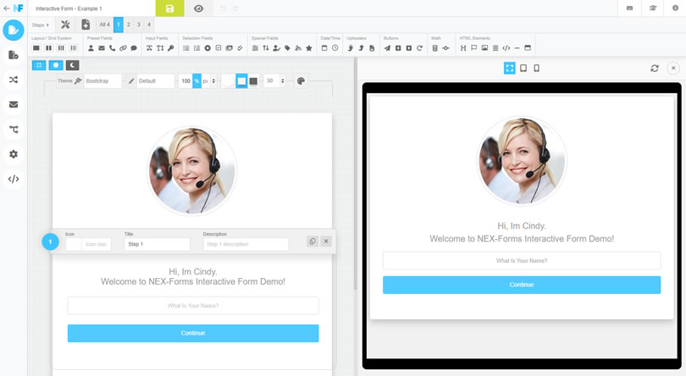Add the tags special field icon
Image resolution: width=686 pixels, height=376 pixels.
click(x=287, y=48)
